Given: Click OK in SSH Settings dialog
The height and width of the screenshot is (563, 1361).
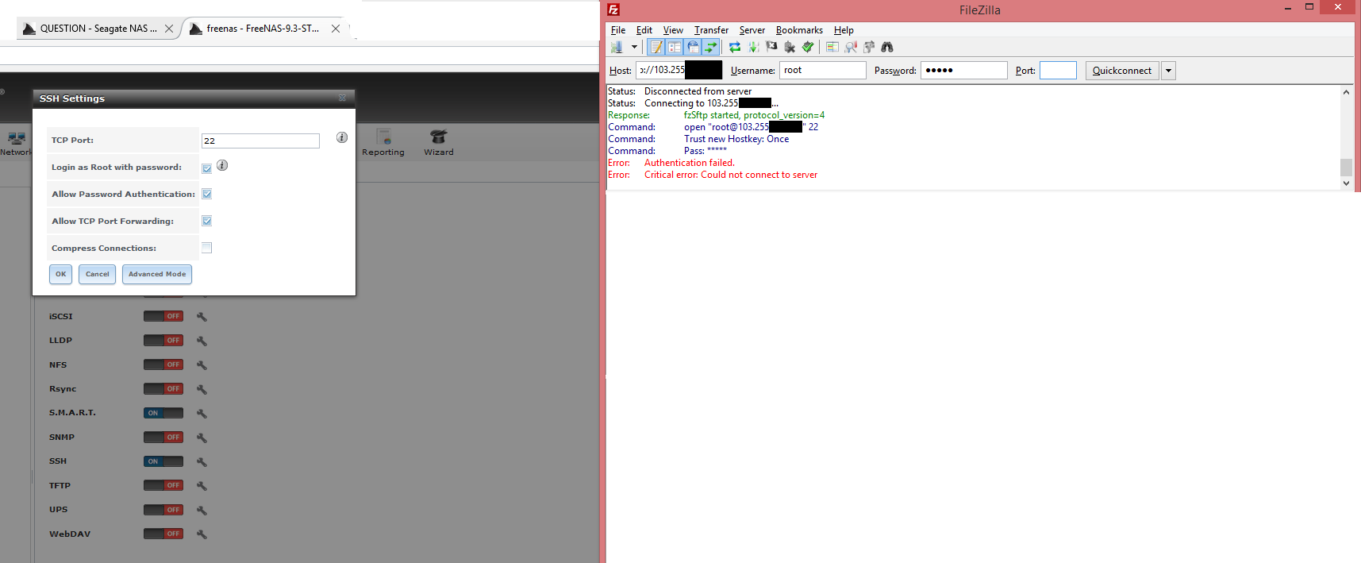Looking at the screenshot, I should click(61, 274).
